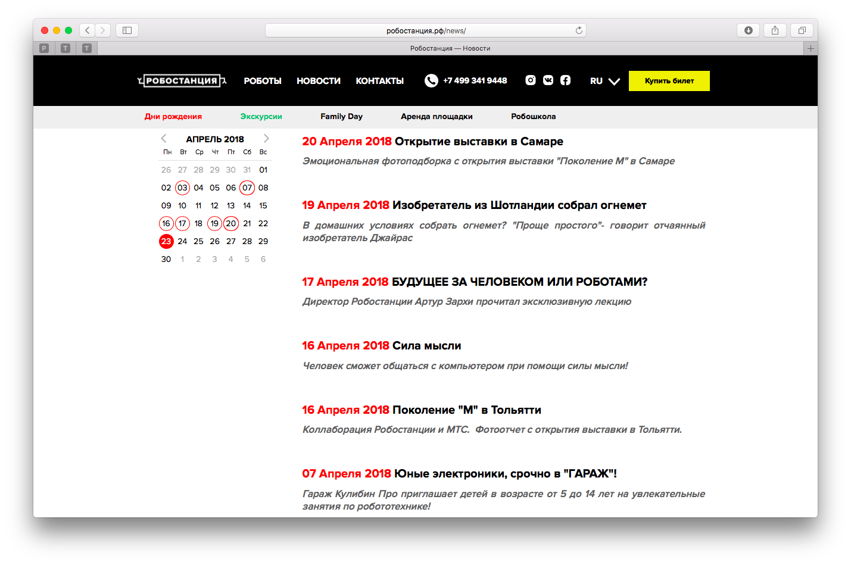Screen dimensions: 851x565
Task: Click the Человек сможет общаться с компьютером description
Action: point(465,366)
